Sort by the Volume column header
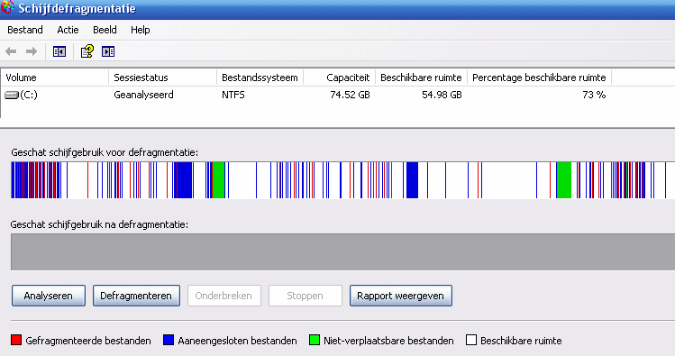Viewport: 675px width, 356px height. tap(55, 78)
